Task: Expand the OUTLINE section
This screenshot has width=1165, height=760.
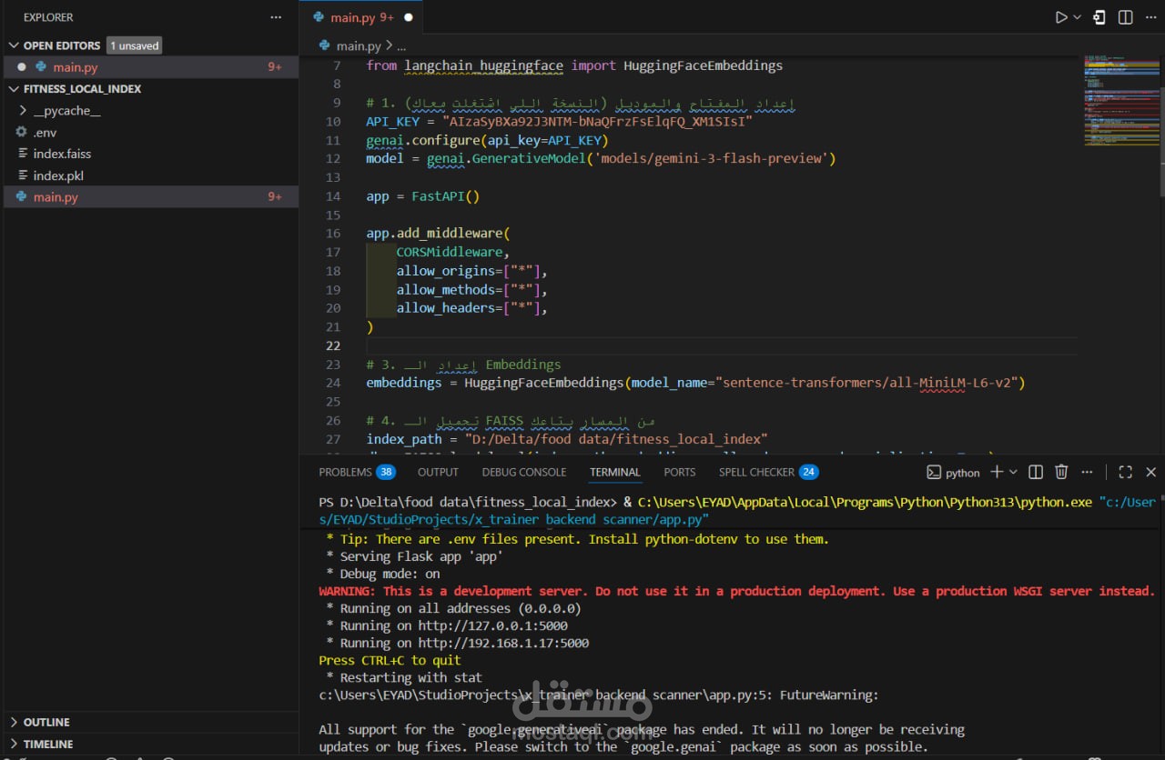Action: [39, 722]
